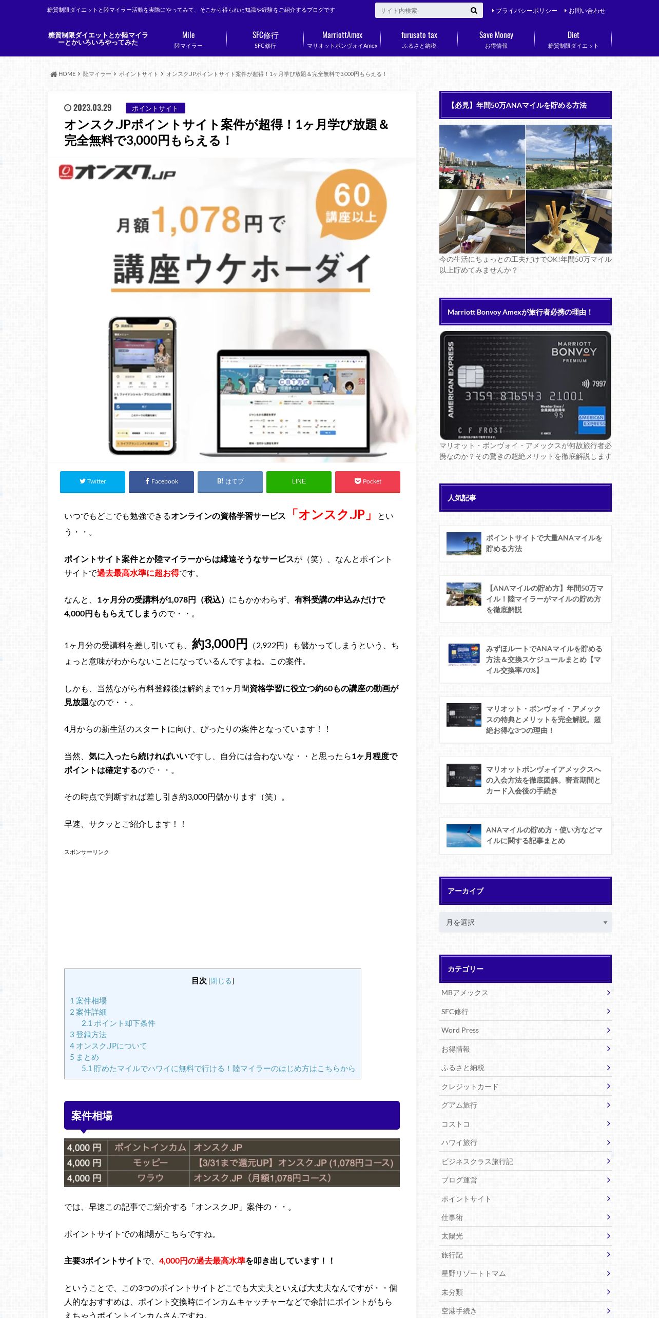The image size is (659, 1318).
Task: Open the 月を選択 archive dropdown
Action: 526,922
